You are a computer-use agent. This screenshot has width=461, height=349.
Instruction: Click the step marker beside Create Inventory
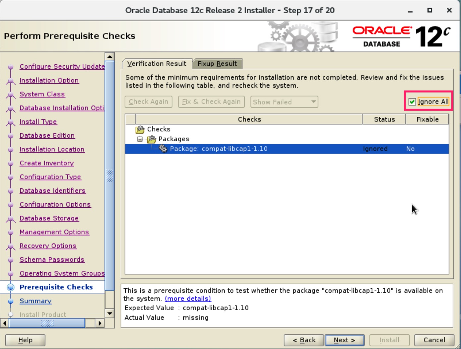[11, 163]
